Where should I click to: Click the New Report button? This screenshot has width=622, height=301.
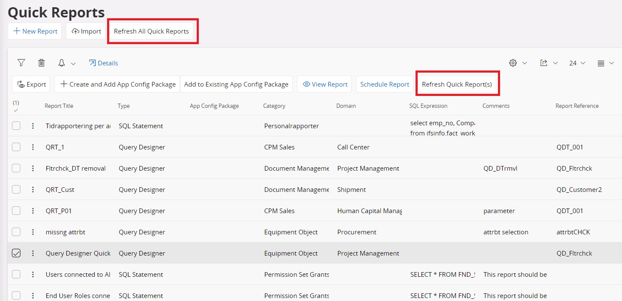point(34,31)
